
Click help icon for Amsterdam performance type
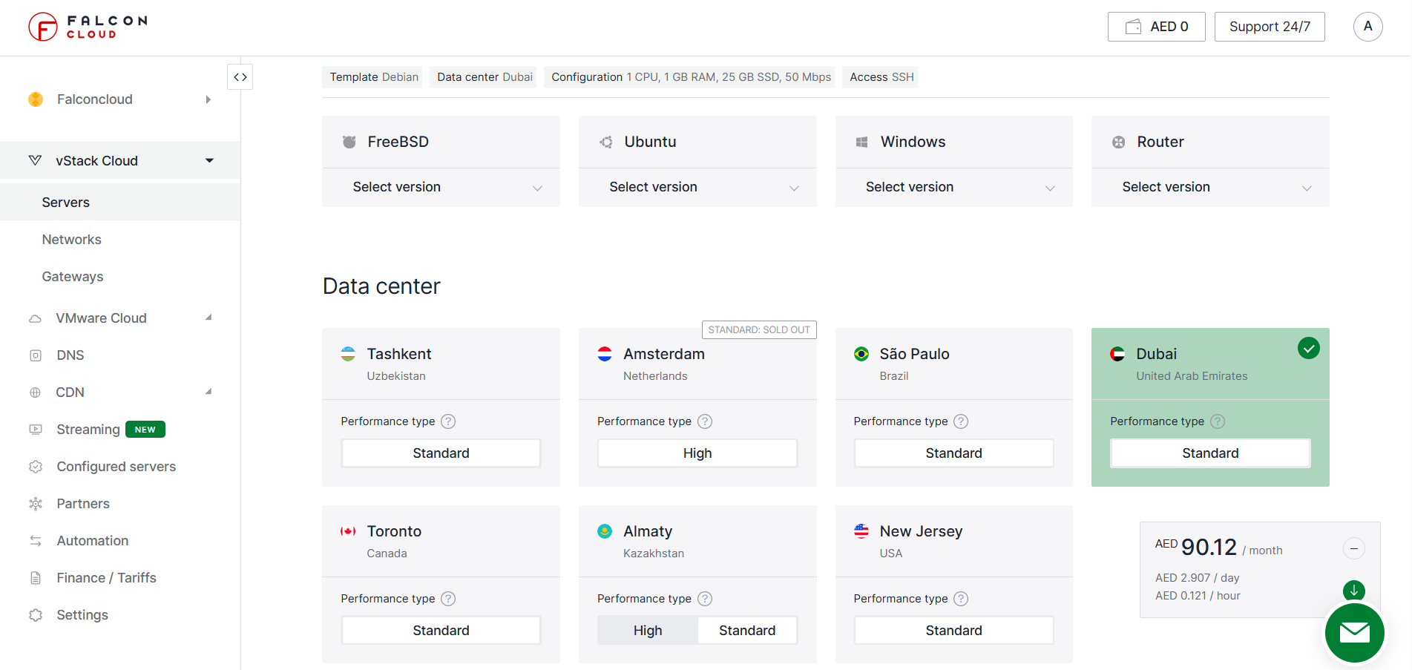[x=705, y=421]
